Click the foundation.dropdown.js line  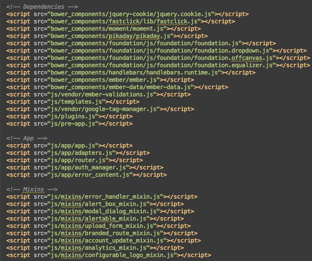point(156,51)
